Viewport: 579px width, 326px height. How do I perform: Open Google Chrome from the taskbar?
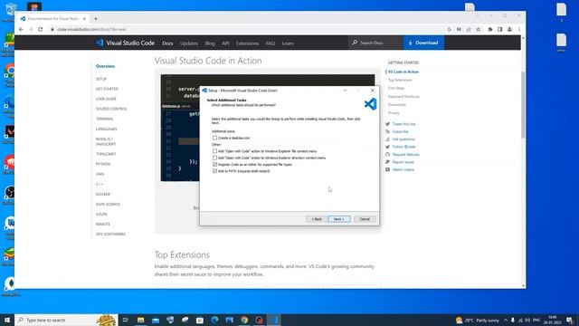tap(244, 320)
